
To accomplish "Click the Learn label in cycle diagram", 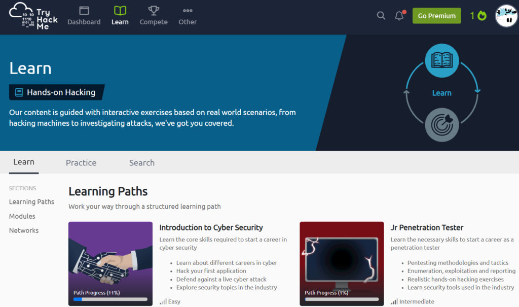I will pos(442,93).
